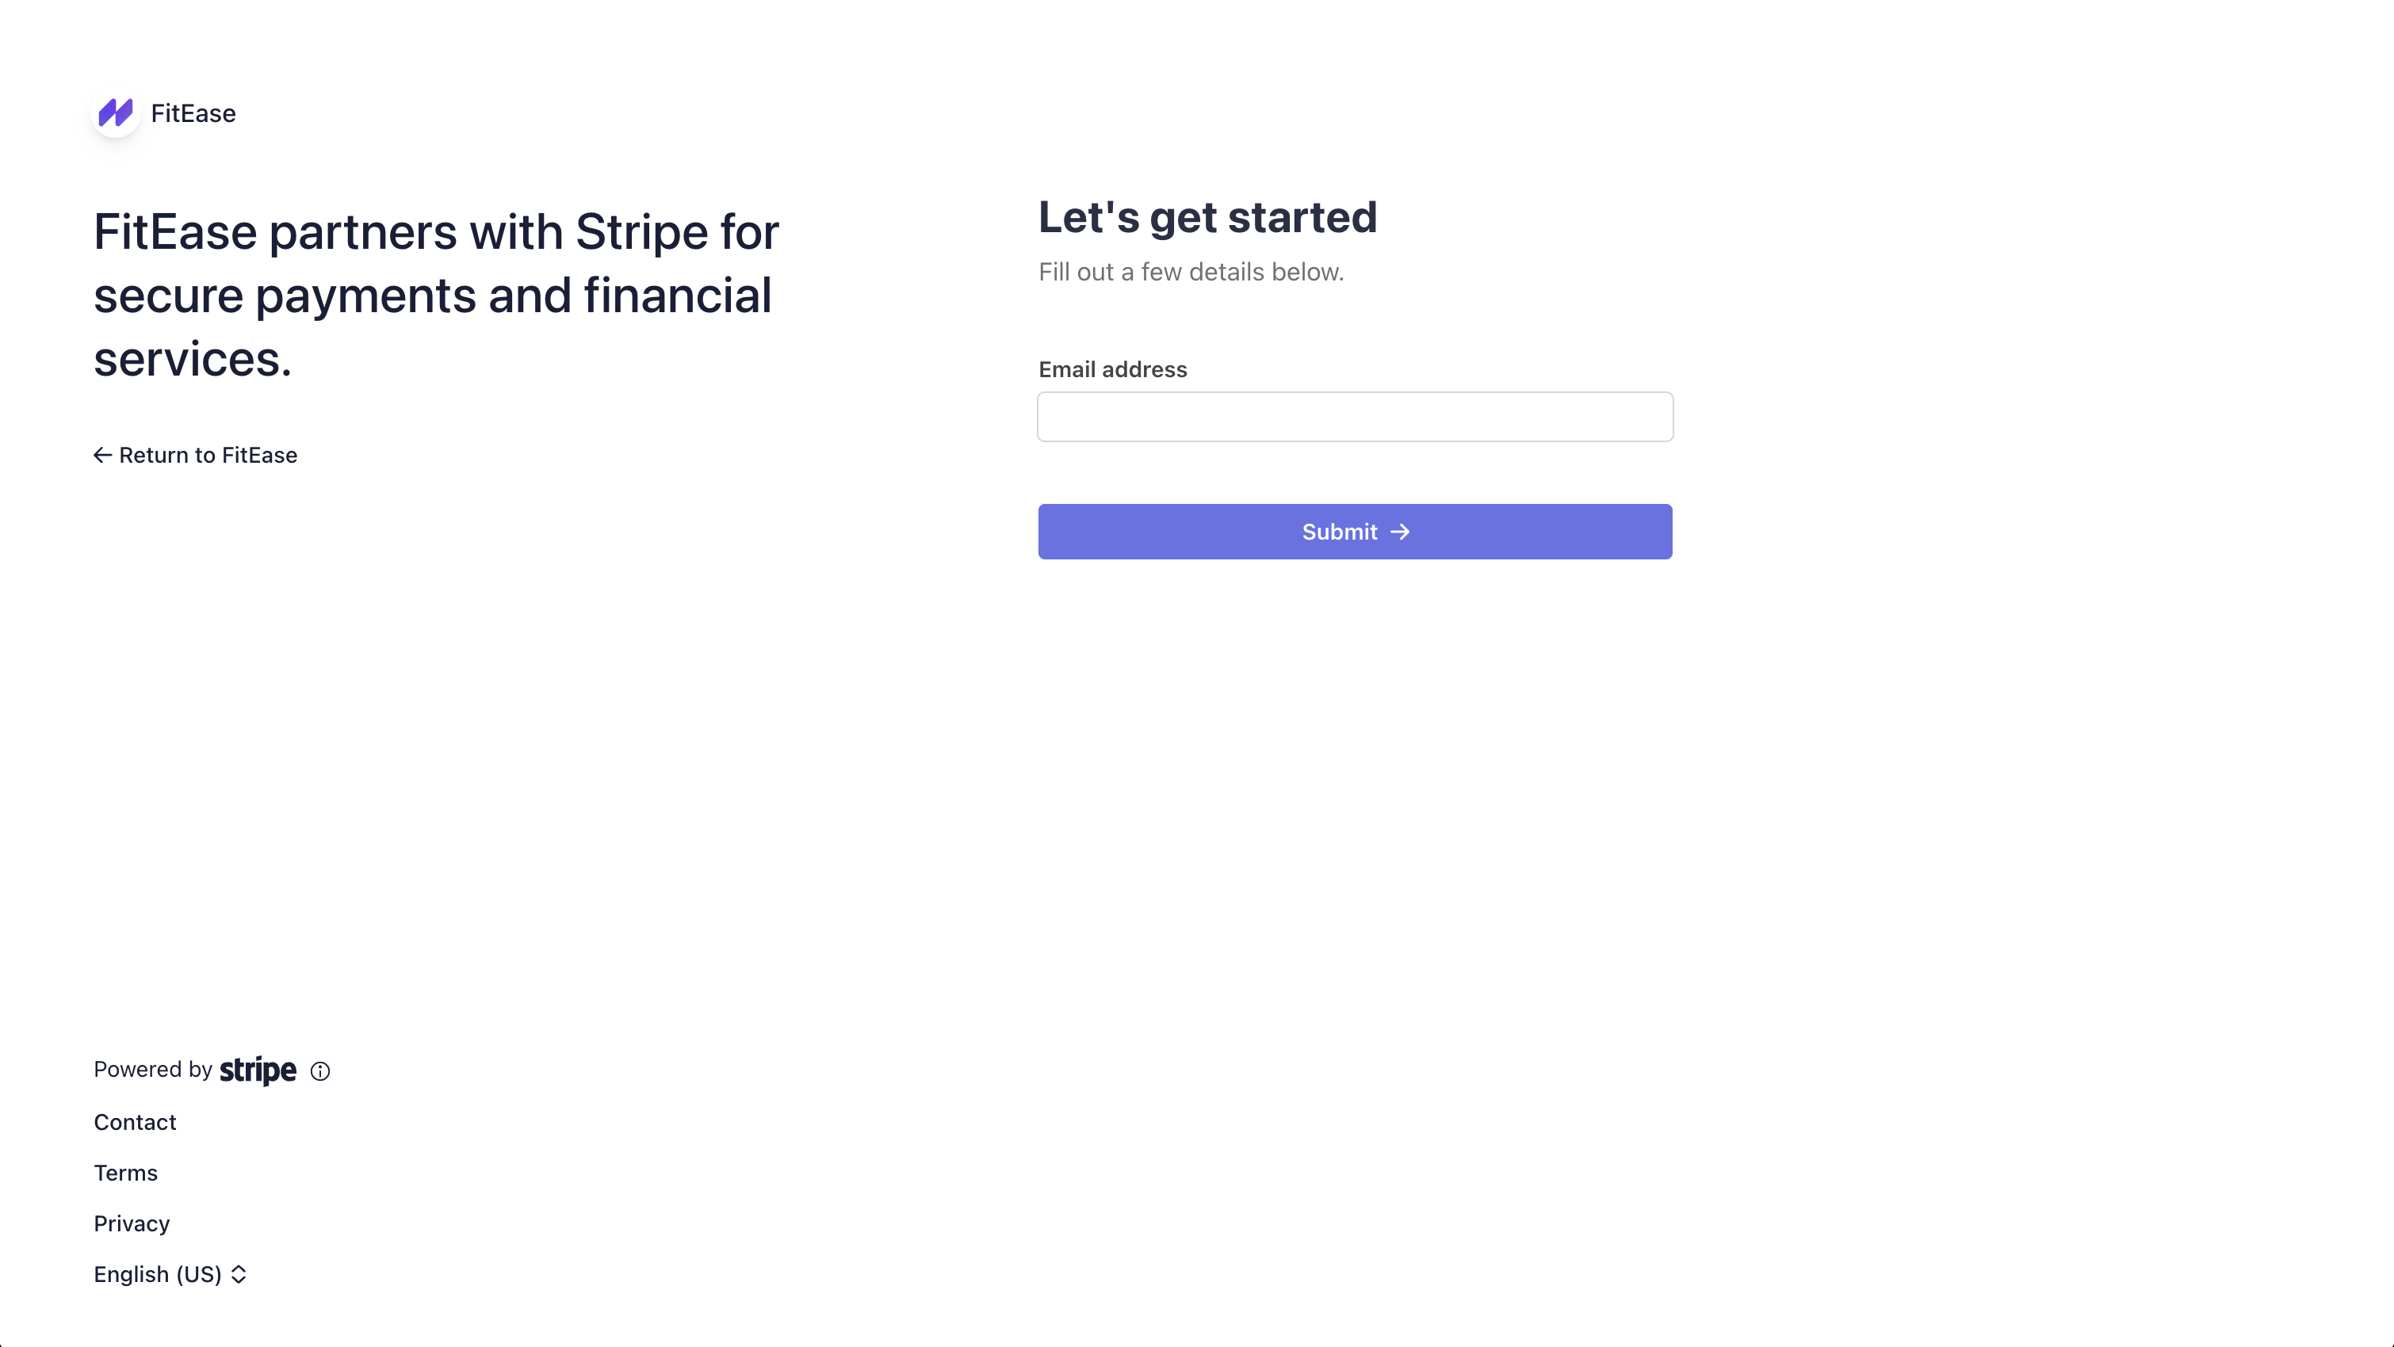The height and width of the screenshot is (1347, 2394).
Task: Click the chevron beside English (US)
Action: [x=238, y=1275]
